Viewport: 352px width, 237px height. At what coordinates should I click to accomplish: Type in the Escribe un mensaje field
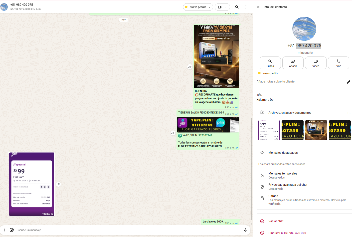coord(125,230)
